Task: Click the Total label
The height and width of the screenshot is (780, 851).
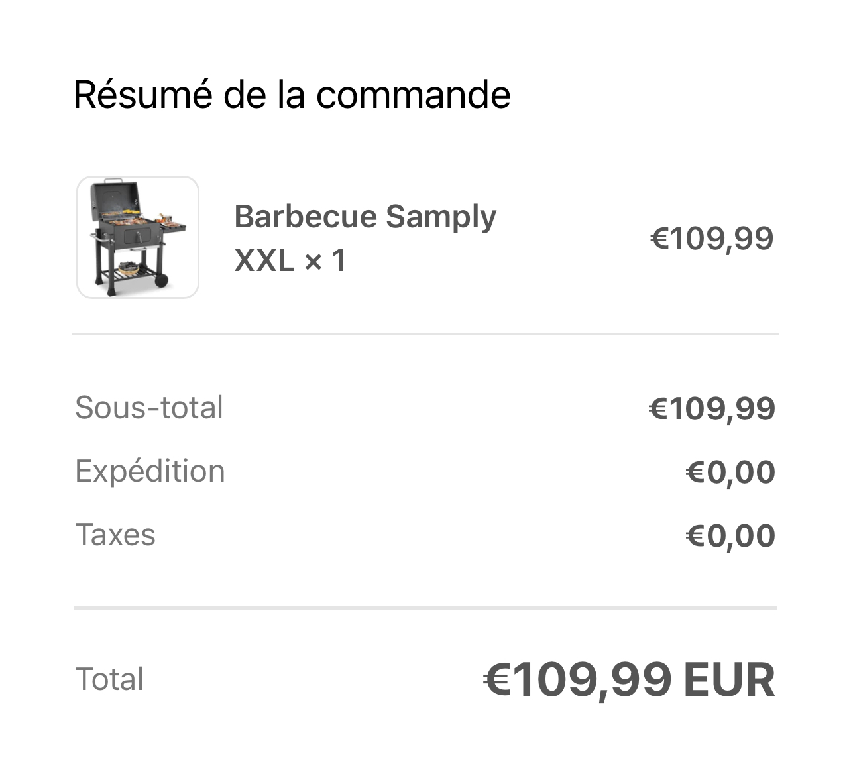Action: point(110,679)
